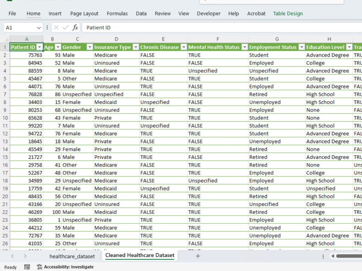Image resolution: width=362 pixels, height=271 pixels.
Task: Click Patient ID cell 99220
Action: click(x=26, y=126)
